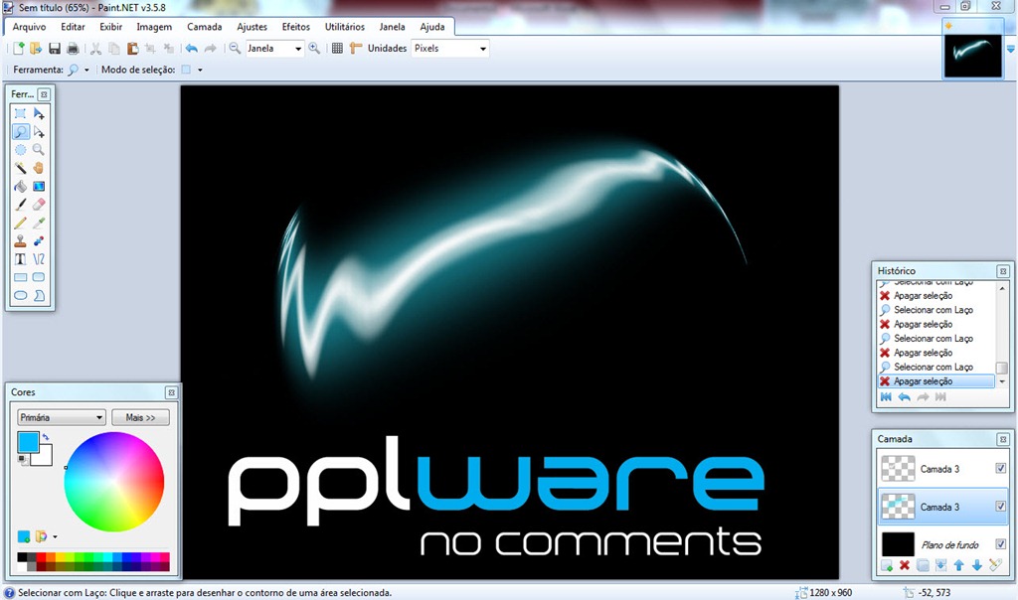The height and width of the screenshot is (600, 1018).
Task: Click the zoom in magnifier in toolbar
Action: tap(314, 48)
